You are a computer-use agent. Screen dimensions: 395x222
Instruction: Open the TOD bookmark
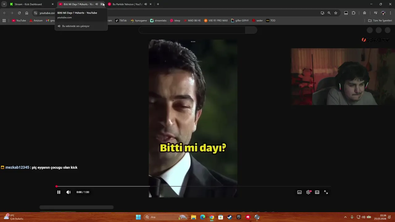pyautogui.click(x=271, y=21)
